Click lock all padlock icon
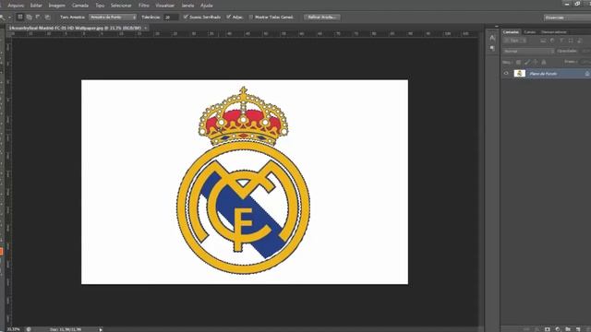Image resolution: width=591 pixels, height=332 pixels. pyautogui.click(x=544, y=62)
